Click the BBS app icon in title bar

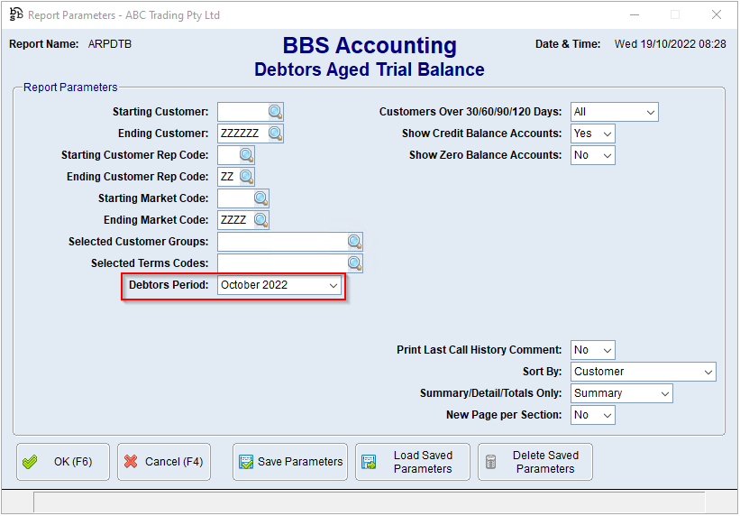coord(16,14)
